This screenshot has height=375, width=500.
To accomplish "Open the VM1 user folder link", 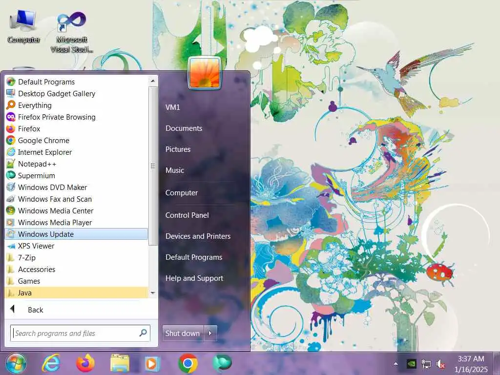I will [172, 107].
